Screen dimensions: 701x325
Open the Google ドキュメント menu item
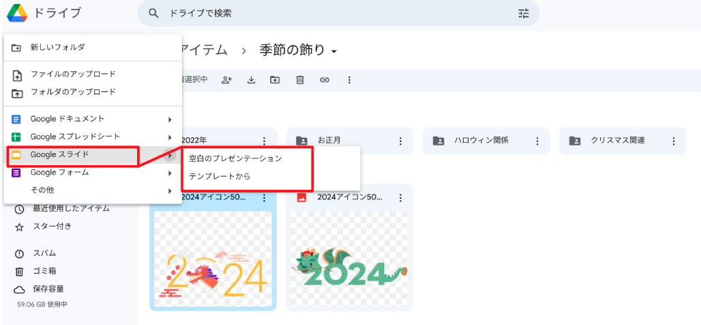click(93, 119)
